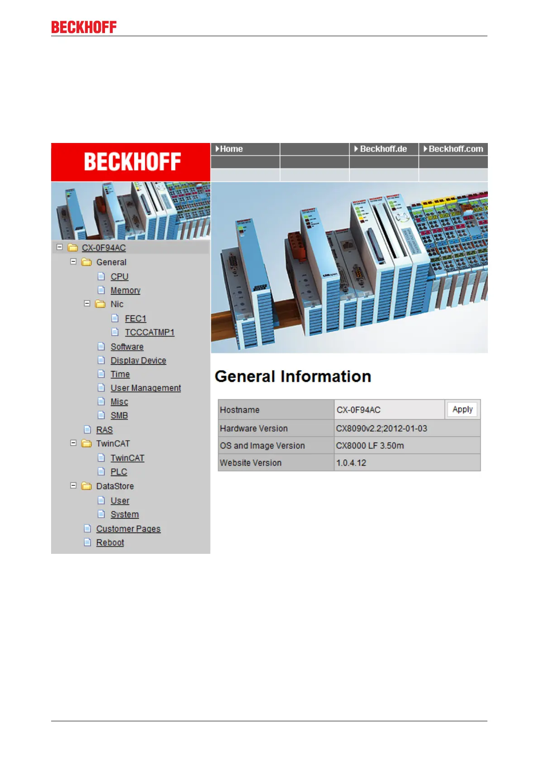
Task: Click the 'OS and Image Version' label
Action: tap(262, 446)
